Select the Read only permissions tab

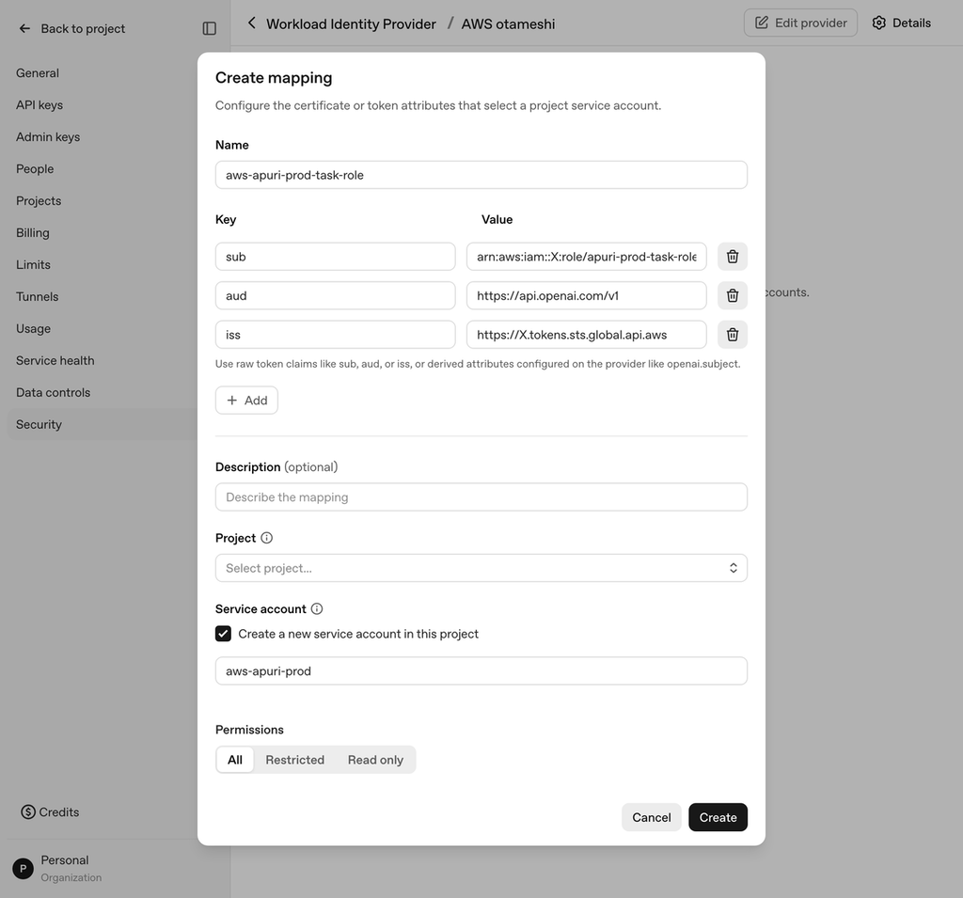point(375,760)
